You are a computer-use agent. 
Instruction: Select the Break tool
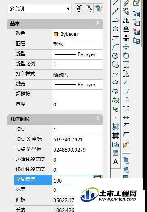click(126, 109)
